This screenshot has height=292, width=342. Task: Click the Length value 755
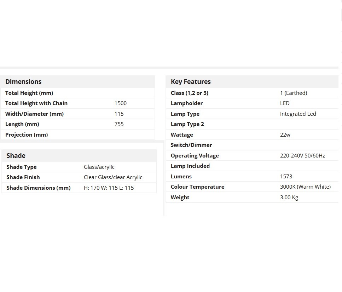[x=119, y=124]
